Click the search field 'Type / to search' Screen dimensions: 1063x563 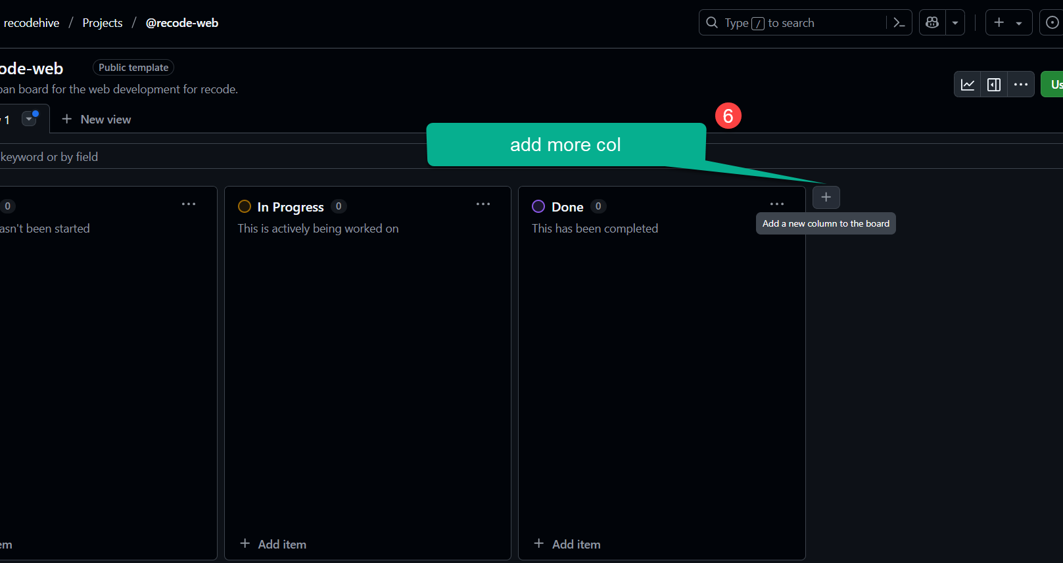click(805, 23)
